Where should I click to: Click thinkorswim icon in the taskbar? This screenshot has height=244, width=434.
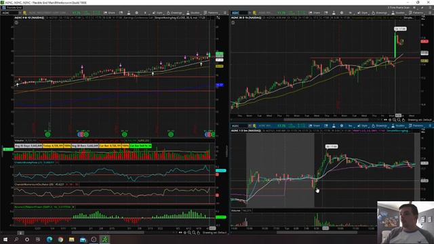coord(105,239)
